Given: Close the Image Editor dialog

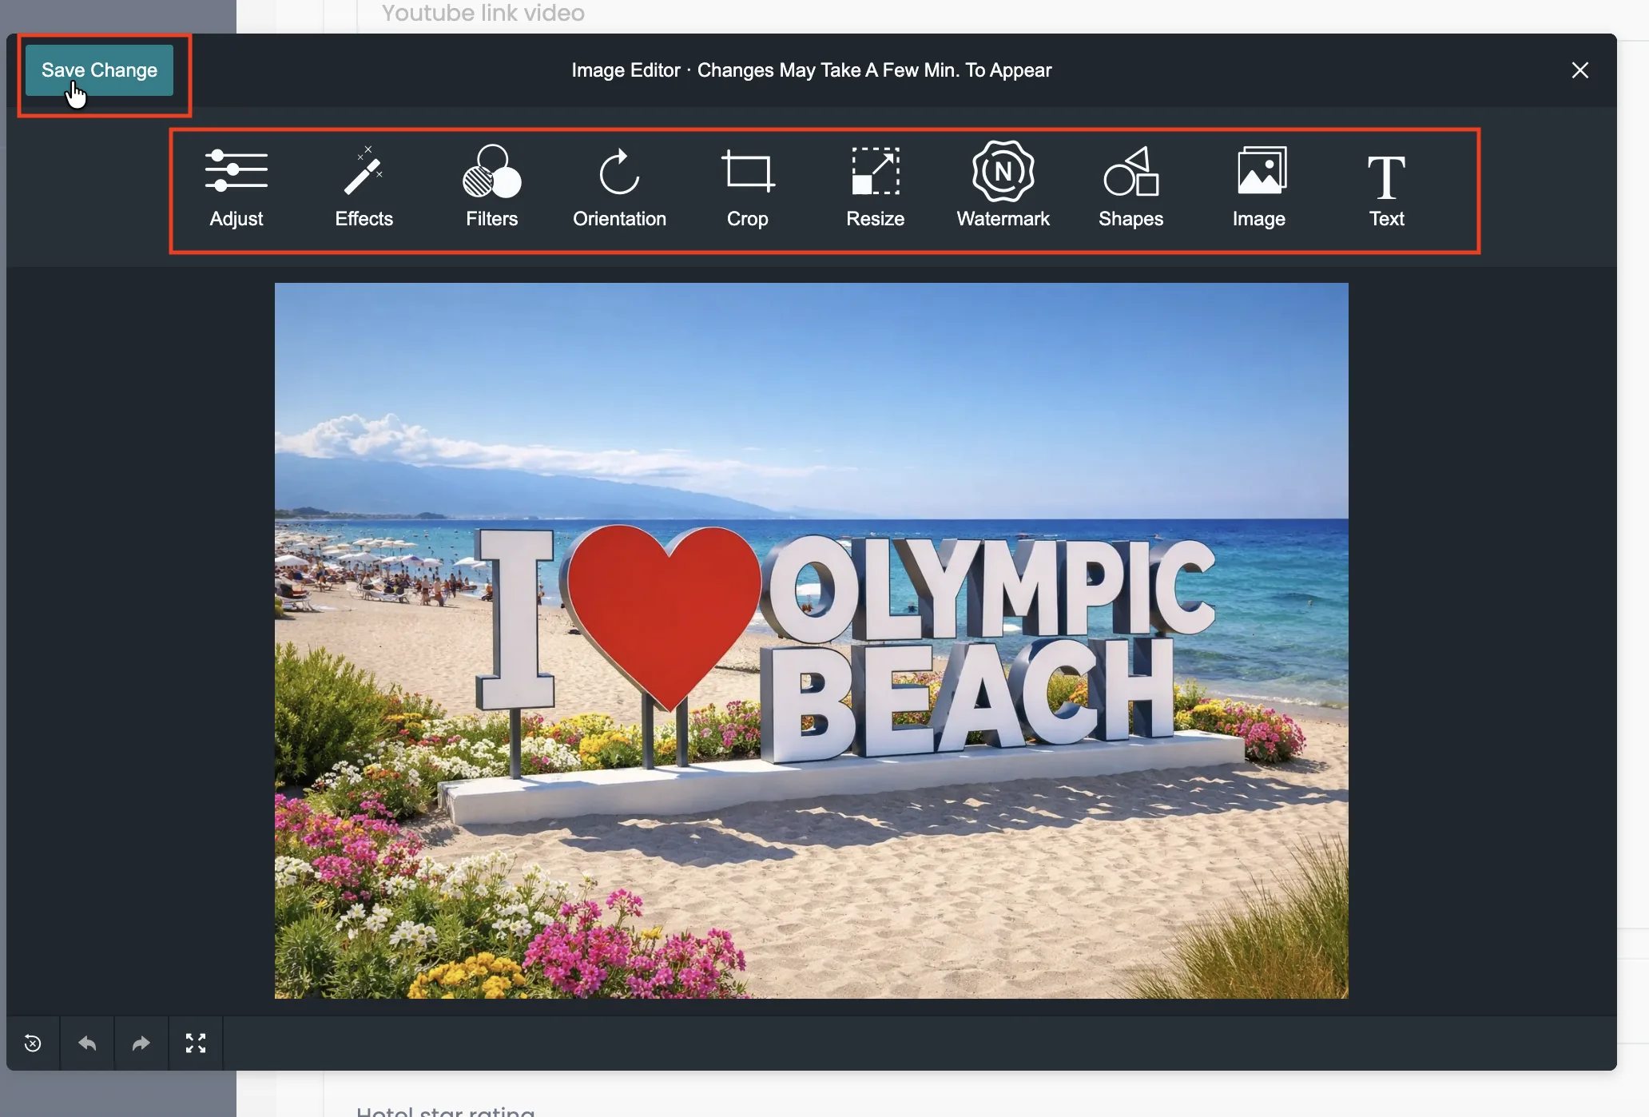Looking at the screenshot, I should point(1579,70).
